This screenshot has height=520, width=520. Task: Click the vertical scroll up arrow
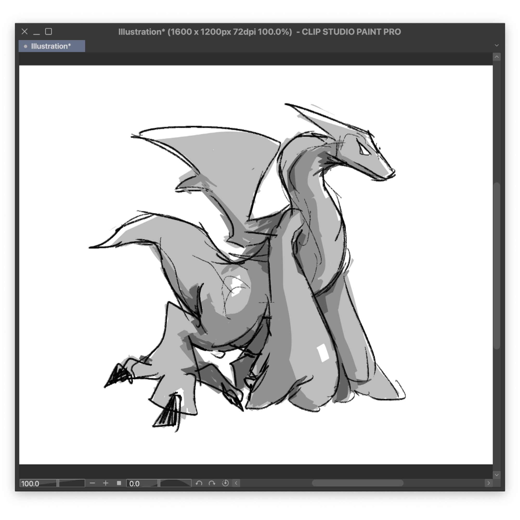click(497, 57)
